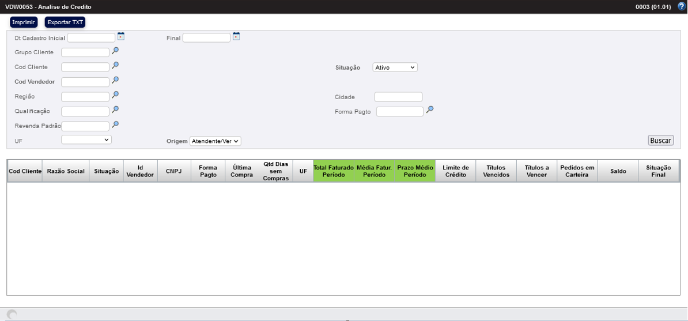This screenshot has height=321, width=688.
Task: Click the Cidade text input field
Action: [x=398, y=97]
